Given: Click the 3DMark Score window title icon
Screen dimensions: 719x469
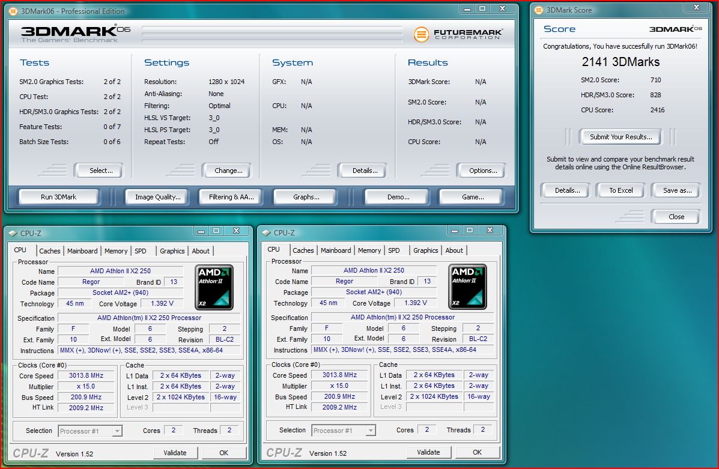Looking at the screenshot, I should pyautogui.click(x=539, y=10).
